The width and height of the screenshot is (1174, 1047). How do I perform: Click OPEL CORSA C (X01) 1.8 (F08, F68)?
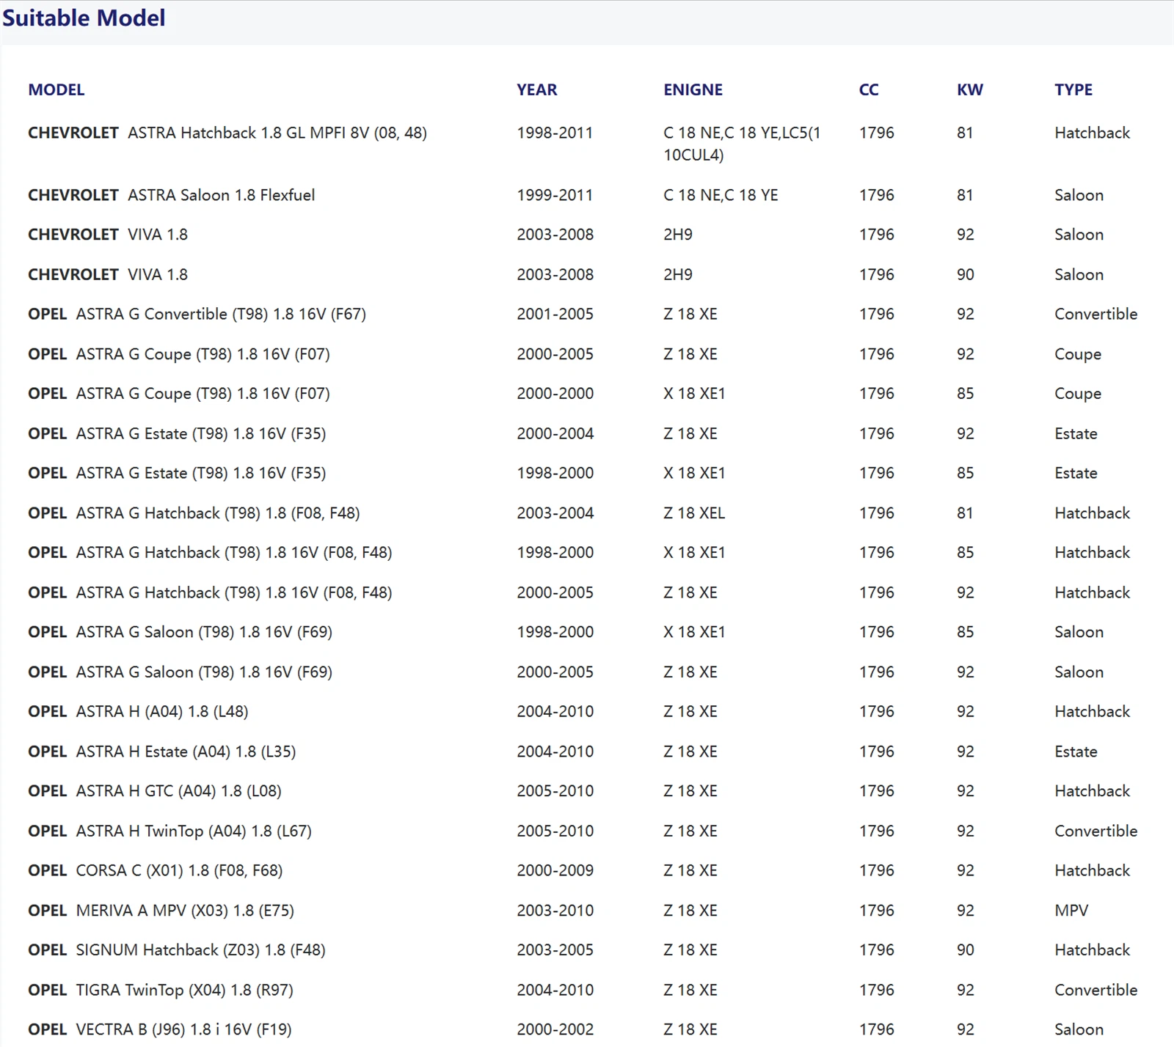[x=156, y=870]
